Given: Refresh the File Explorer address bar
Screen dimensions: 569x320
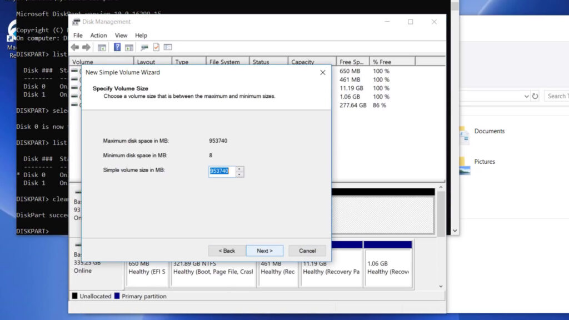Looking at the screenshot, I should (535, 96).
